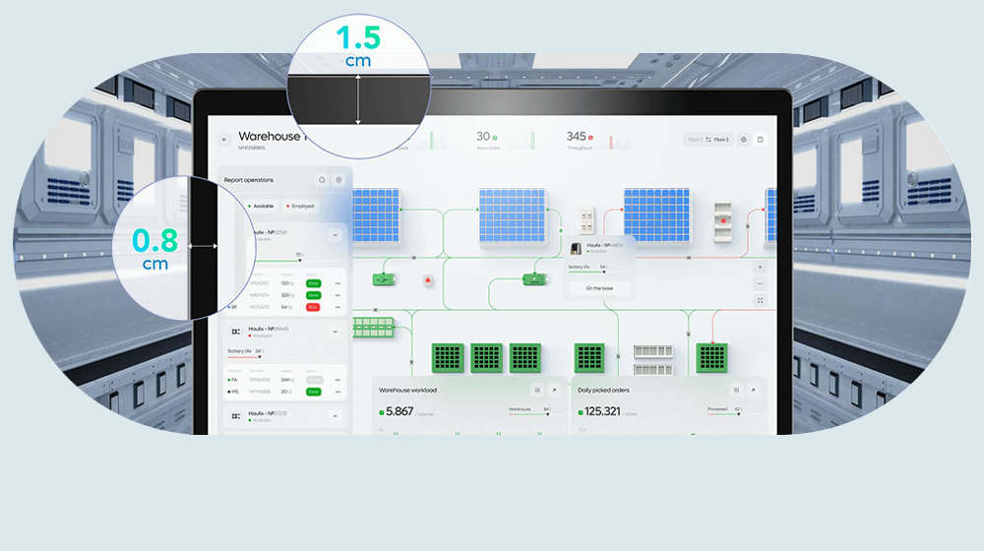
Task: Expand the Warehouse workload card arrow
Action: pyautogui.click(x=555, y=391)
